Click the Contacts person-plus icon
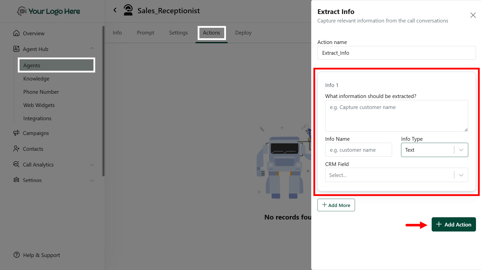This screenshot has width=481, height=270. [16, 149]
